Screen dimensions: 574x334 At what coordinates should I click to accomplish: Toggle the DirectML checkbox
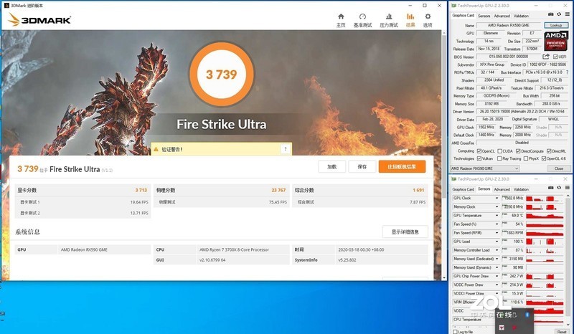(x=549, y=151)
